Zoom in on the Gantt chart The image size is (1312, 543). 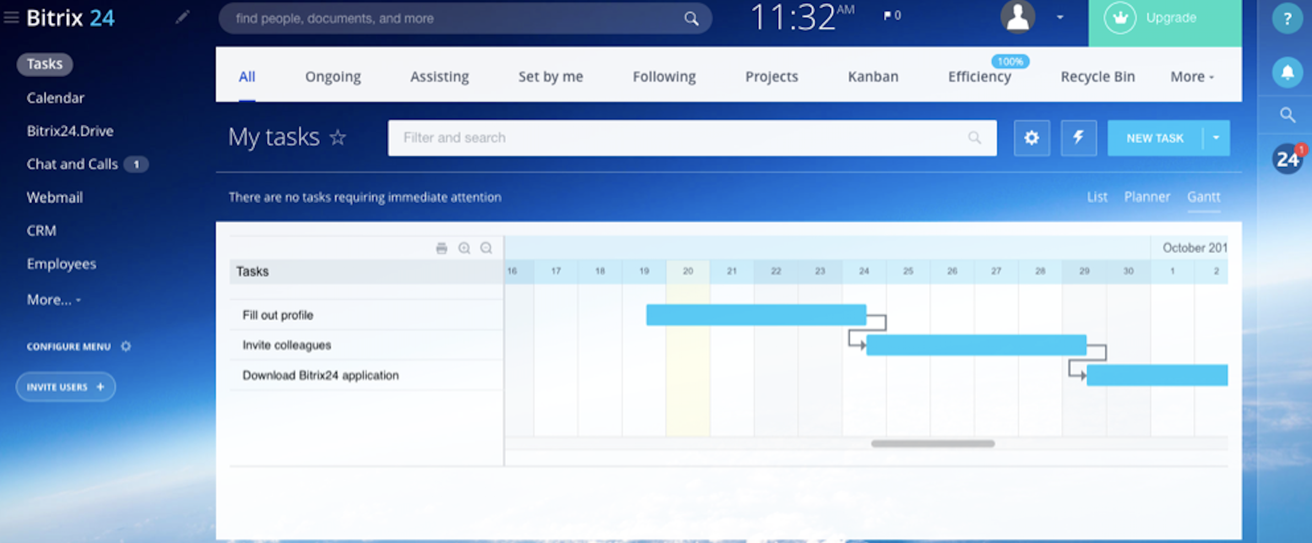pyautogui.click(x=464, y=248)
